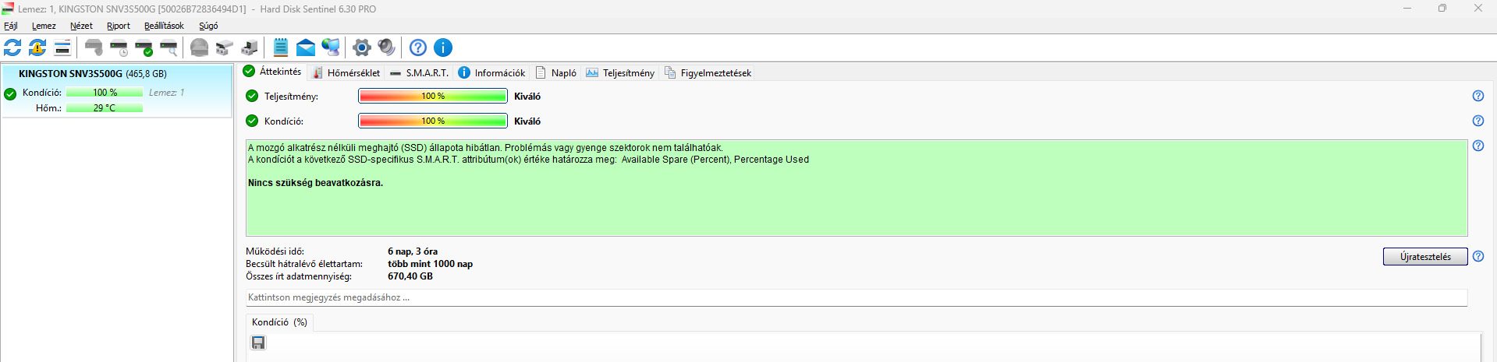Click the toolbar question mark help icon
Viewport: 1497px width, 362px height.
[x=418, y=47]
